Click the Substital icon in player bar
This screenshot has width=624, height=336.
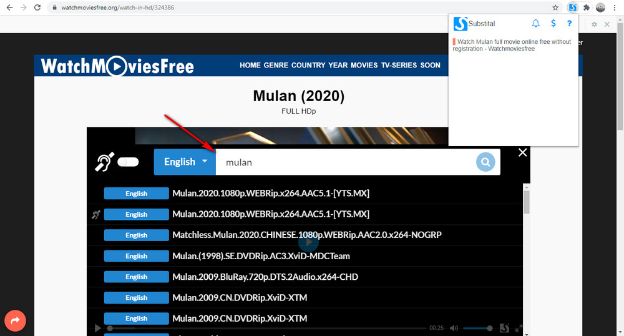pyautogui.click(x=504, y=328)
